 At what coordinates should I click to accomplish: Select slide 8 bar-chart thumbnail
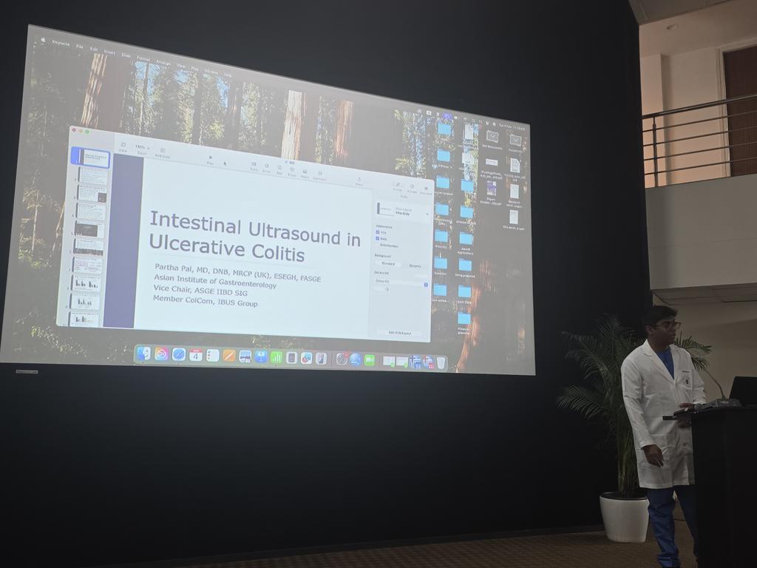point(86,283)
